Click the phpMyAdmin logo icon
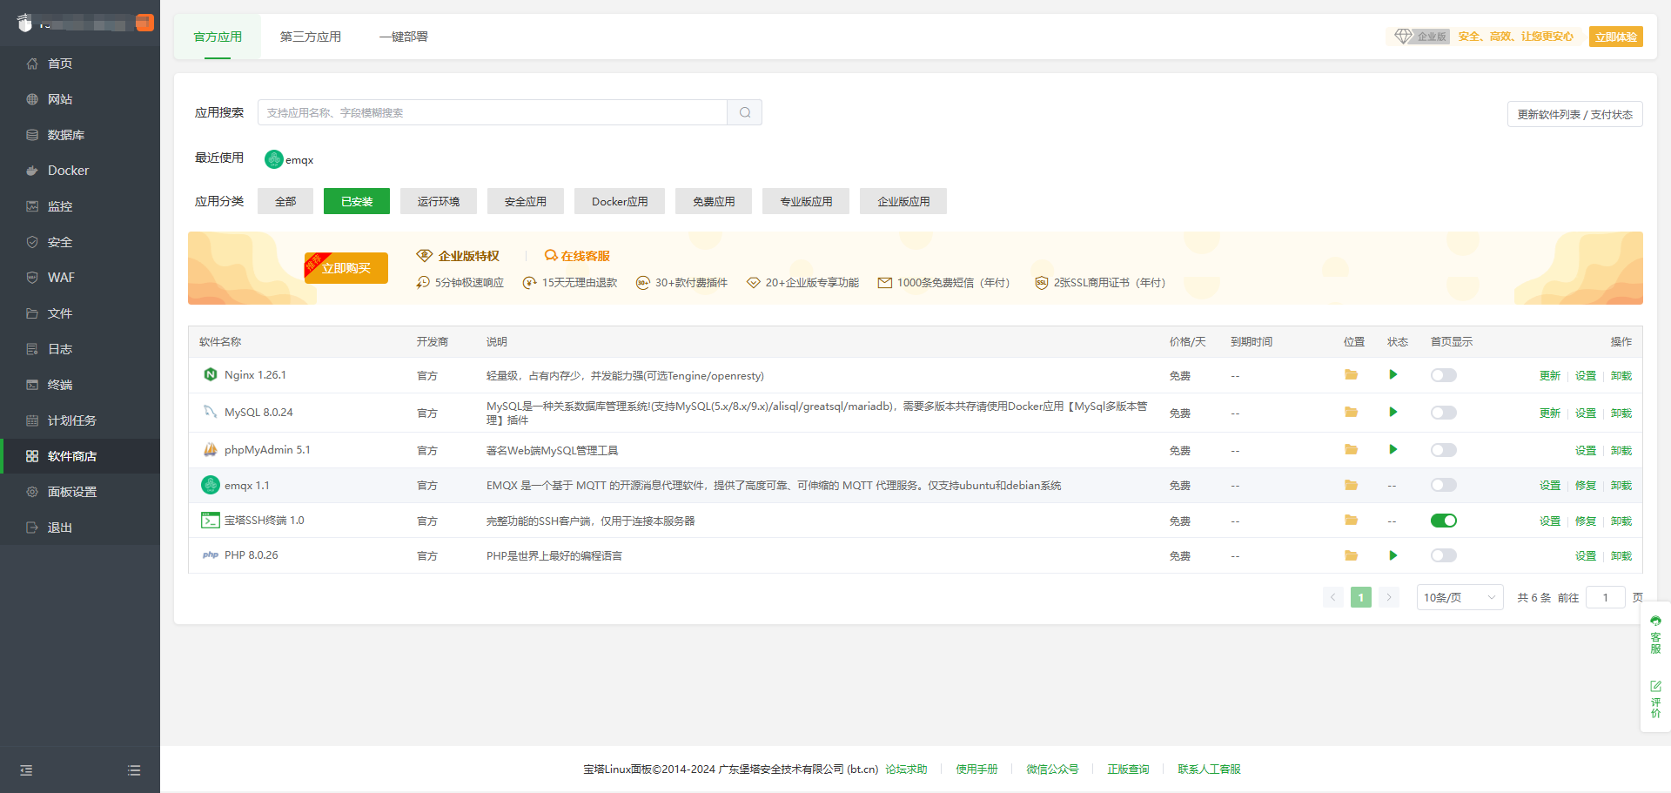 tap(210, 450)
